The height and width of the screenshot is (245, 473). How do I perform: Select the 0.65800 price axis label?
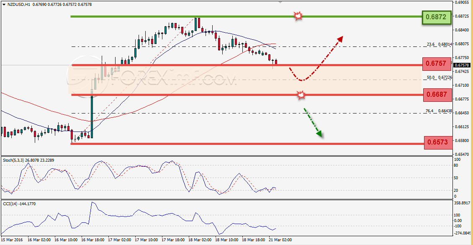coord(462,140)
